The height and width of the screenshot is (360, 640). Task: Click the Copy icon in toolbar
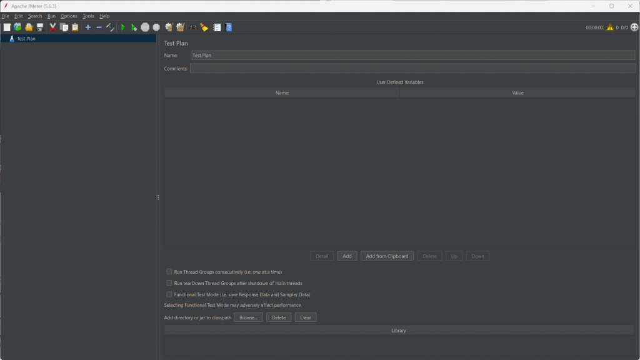(64, 27)
